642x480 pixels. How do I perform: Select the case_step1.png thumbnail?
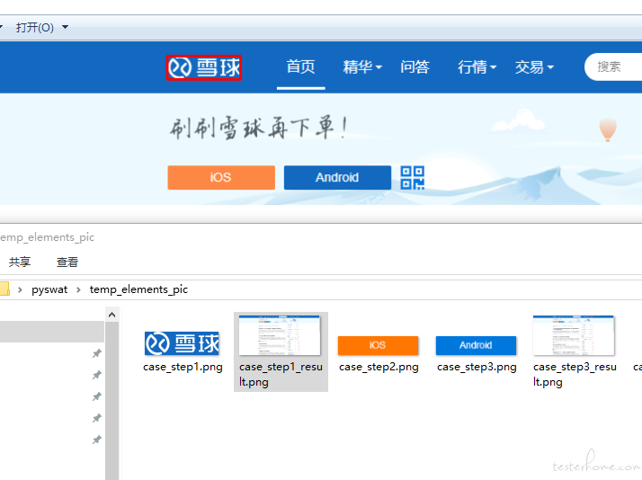click(182, 343)
